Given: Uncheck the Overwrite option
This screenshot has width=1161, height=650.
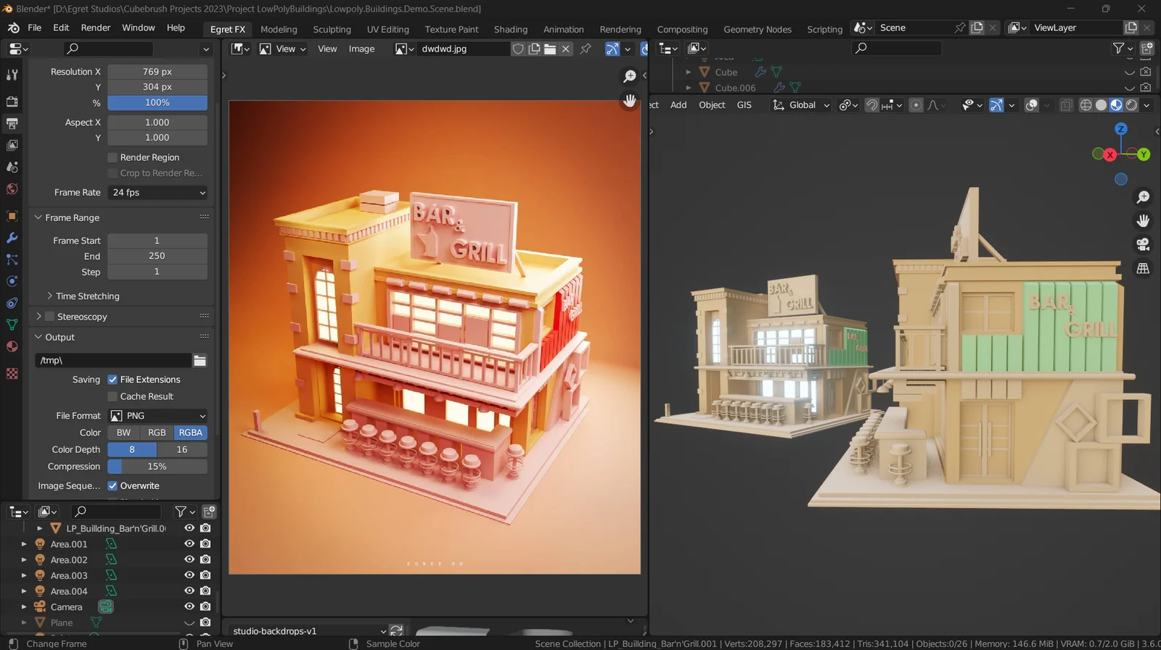Looking at the screenshot, I should point(112,486).
